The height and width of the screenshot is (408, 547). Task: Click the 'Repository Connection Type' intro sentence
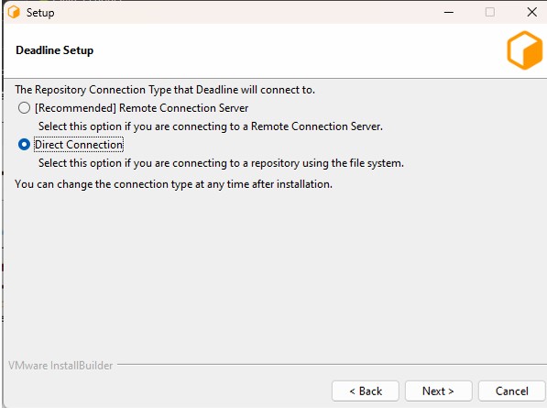coord(165,90)
